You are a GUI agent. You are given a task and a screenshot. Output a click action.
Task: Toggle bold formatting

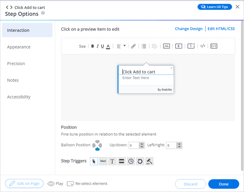coord(92,46)
